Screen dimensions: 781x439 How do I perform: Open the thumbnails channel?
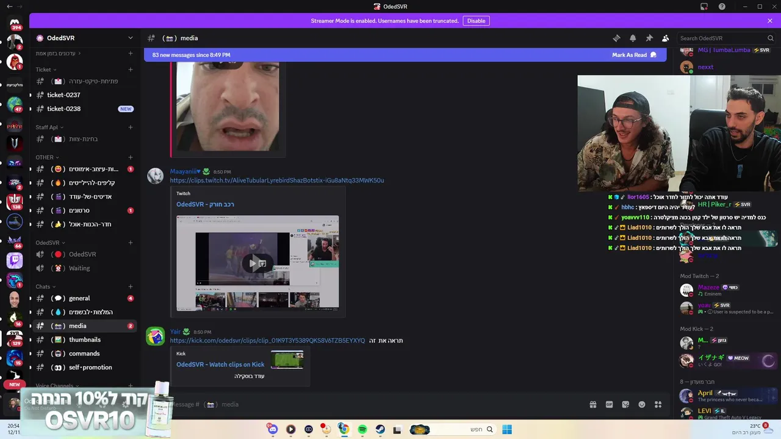(x=84, y=340)
